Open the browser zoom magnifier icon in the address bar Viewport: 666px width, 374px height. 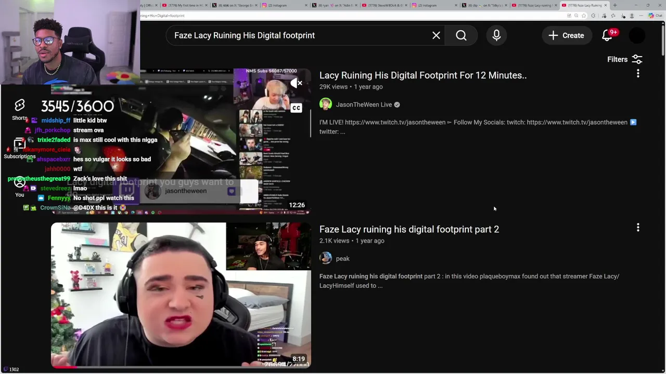click(576, 16)
